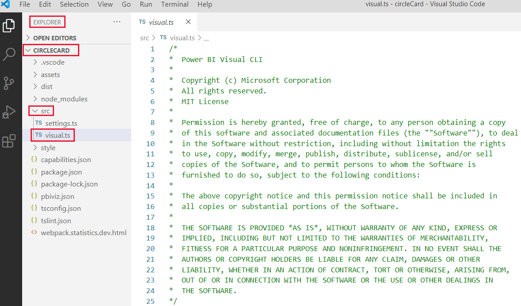Screen dimensions: 521x306
Task: Click the TypeScript icon next to settings.ts
Action: (x=39, y=123)
